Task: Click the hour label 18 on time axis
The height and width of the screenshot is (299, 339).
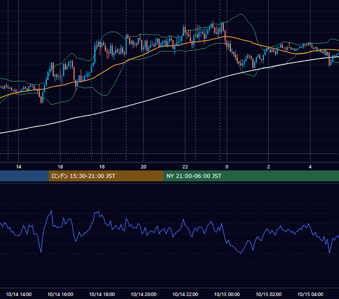Action: 102,167
